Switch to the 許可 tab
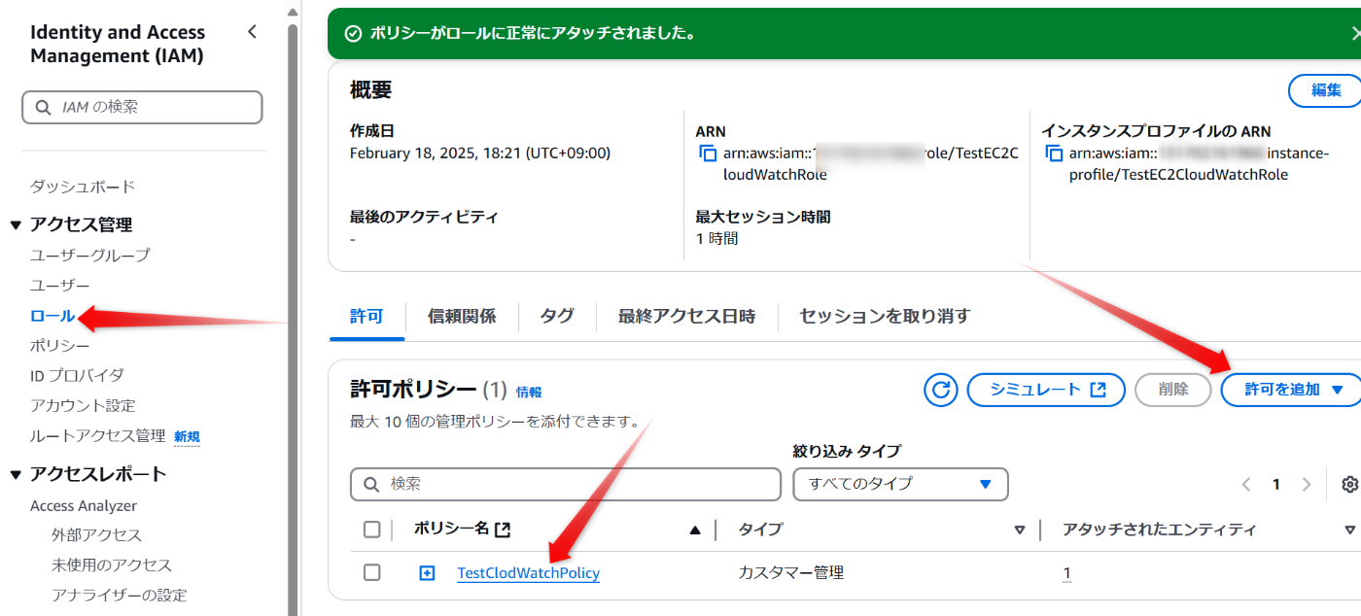 pyautogui.click(x=366, y=316)
